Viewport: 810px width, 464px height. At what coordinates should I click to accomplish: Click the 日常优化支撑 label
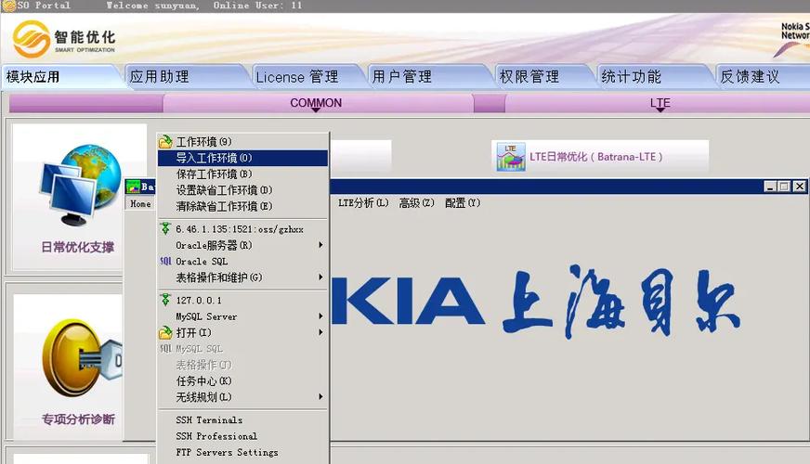(77, 247)
